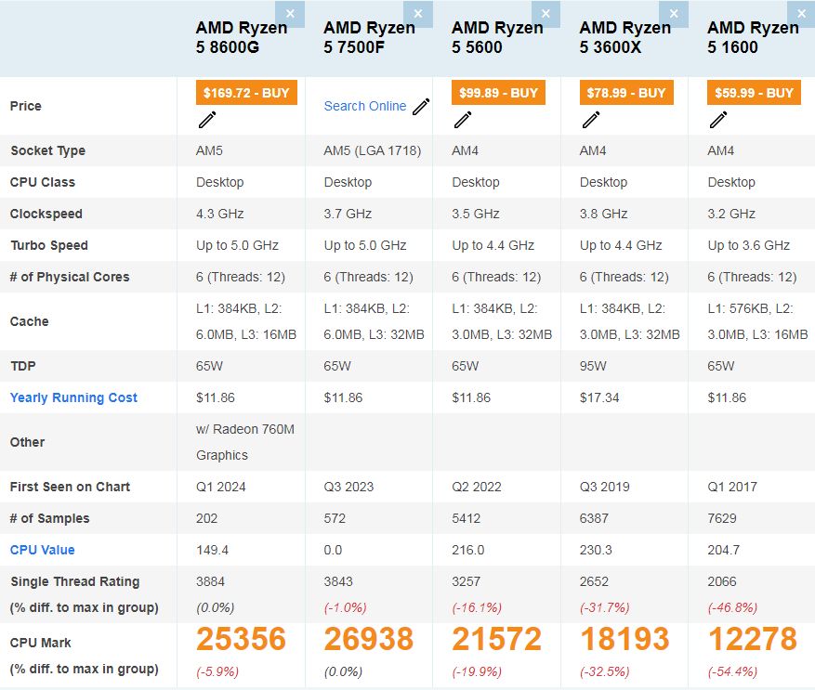Buy Ryzen 5 5600 for $99.89
815x690 pixels.
498,93
